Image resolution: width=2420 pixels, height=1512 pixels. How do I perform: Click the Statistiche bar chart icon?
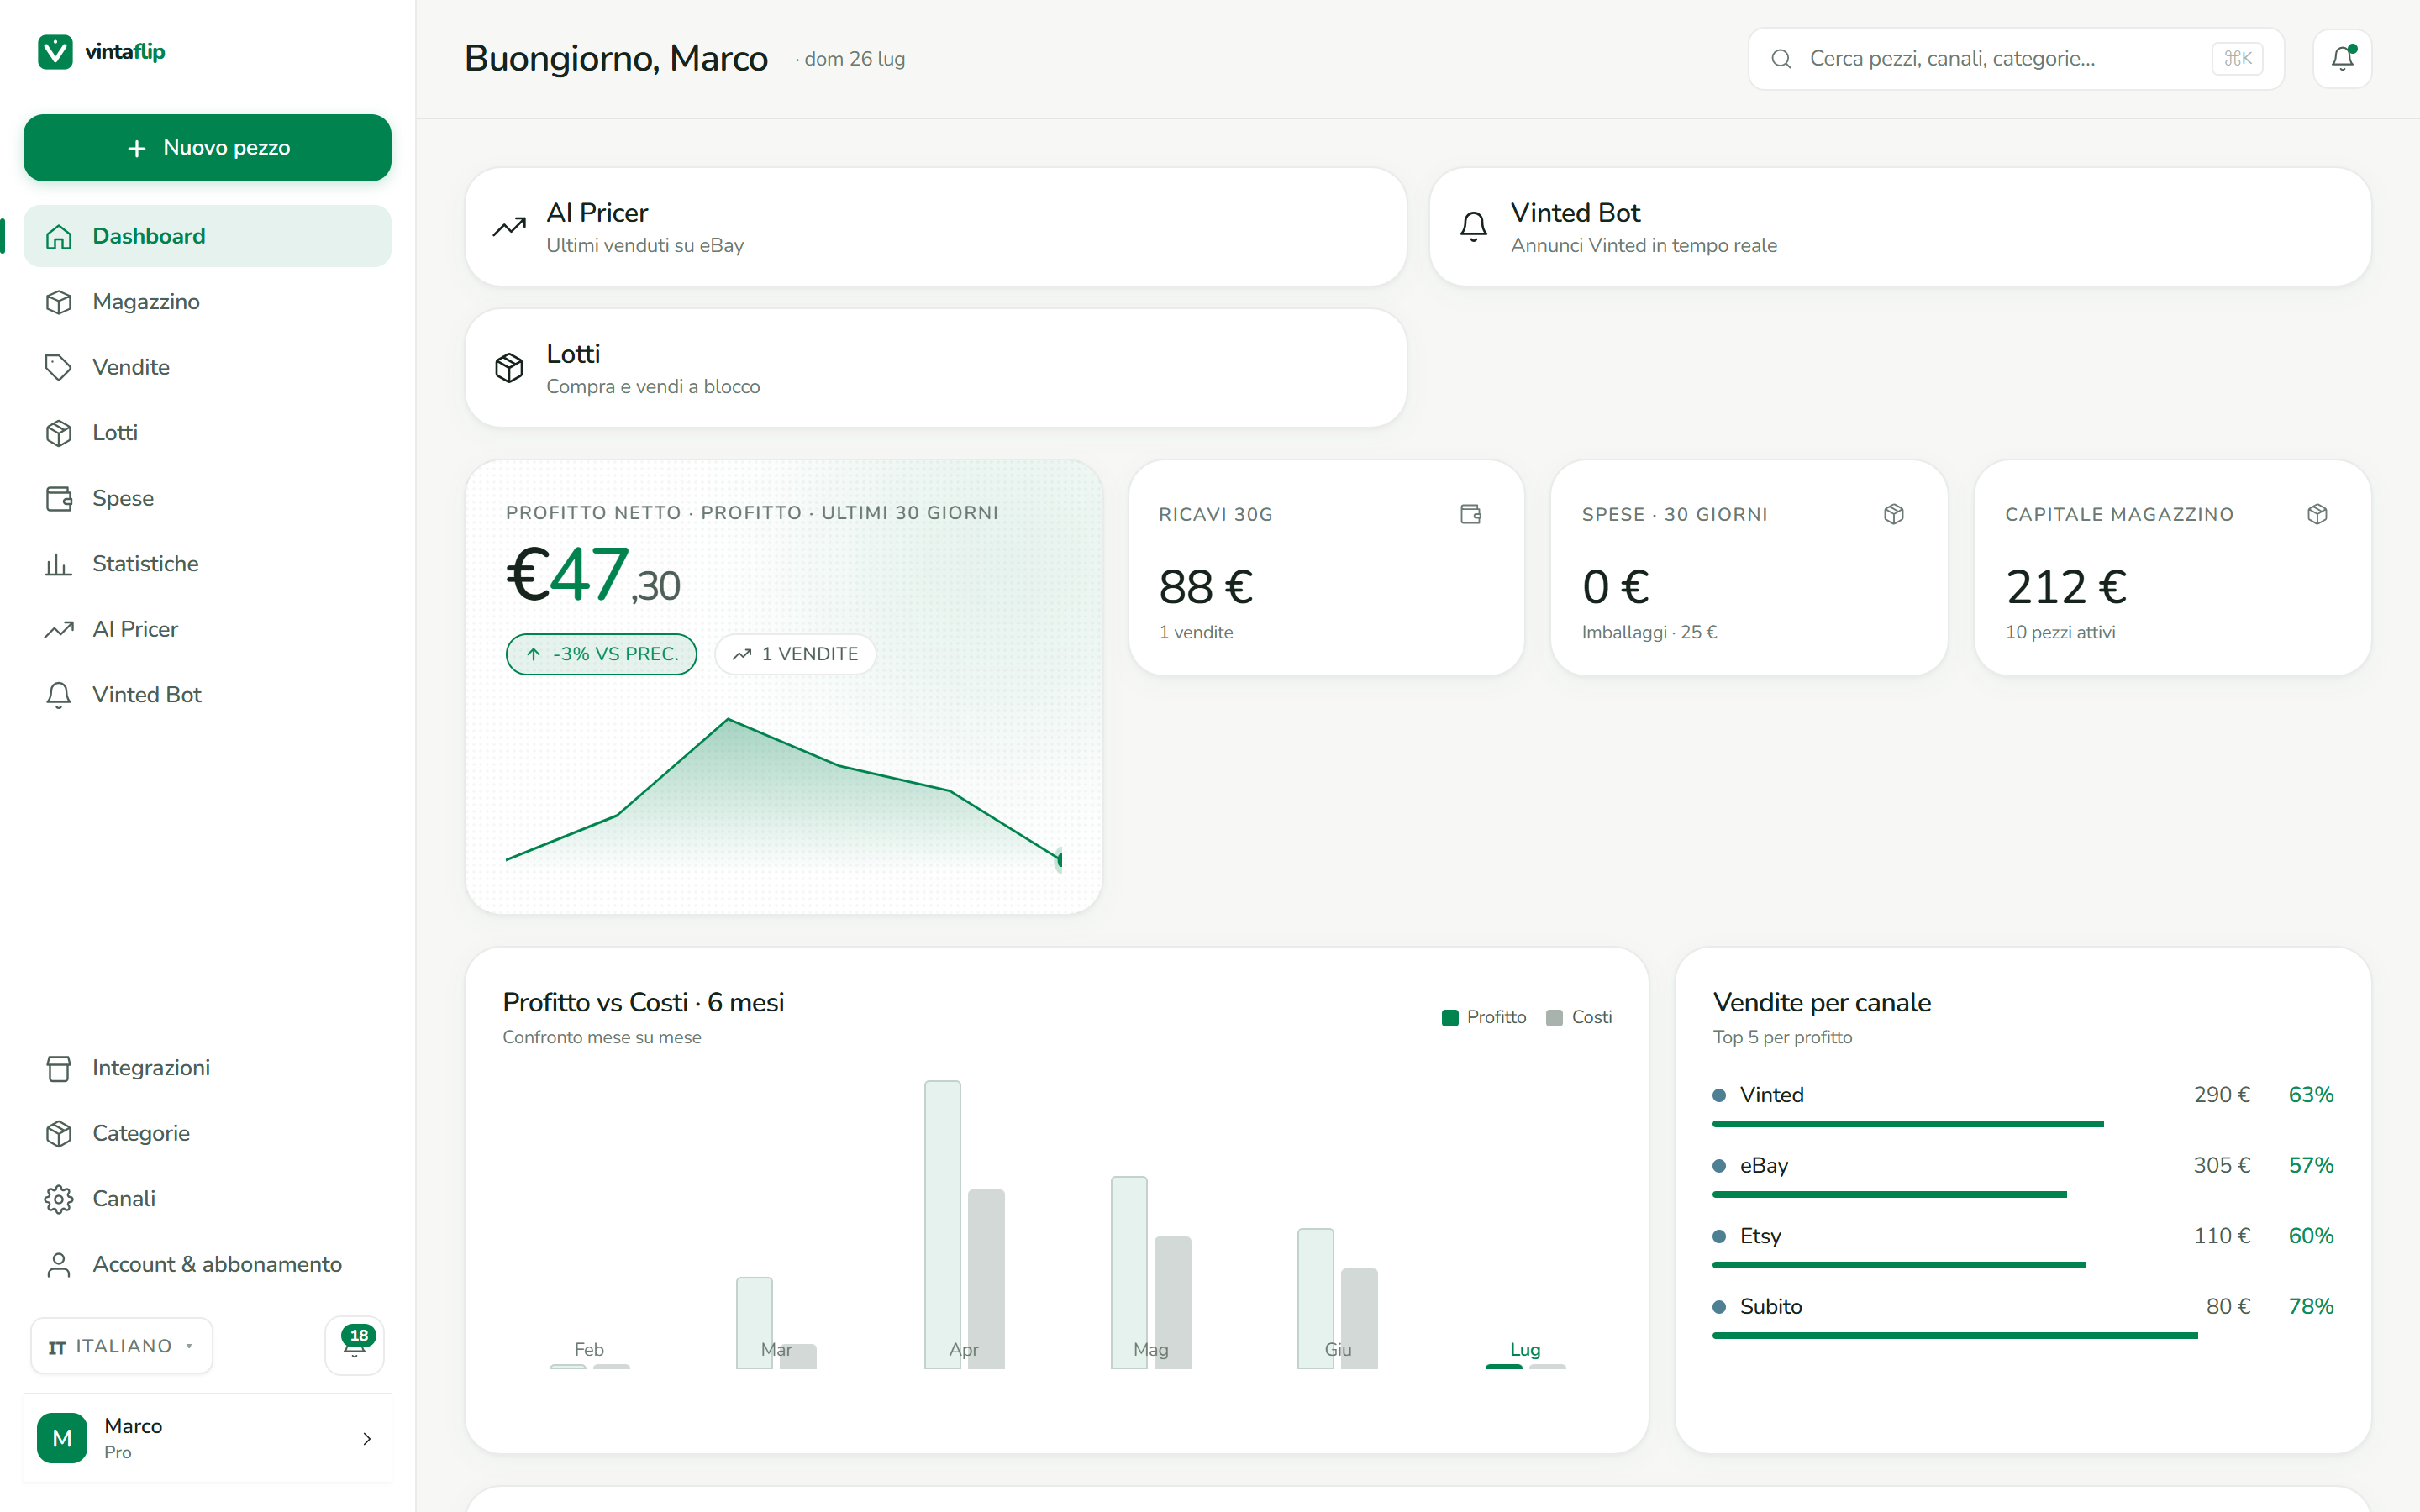tap(59, 564)
